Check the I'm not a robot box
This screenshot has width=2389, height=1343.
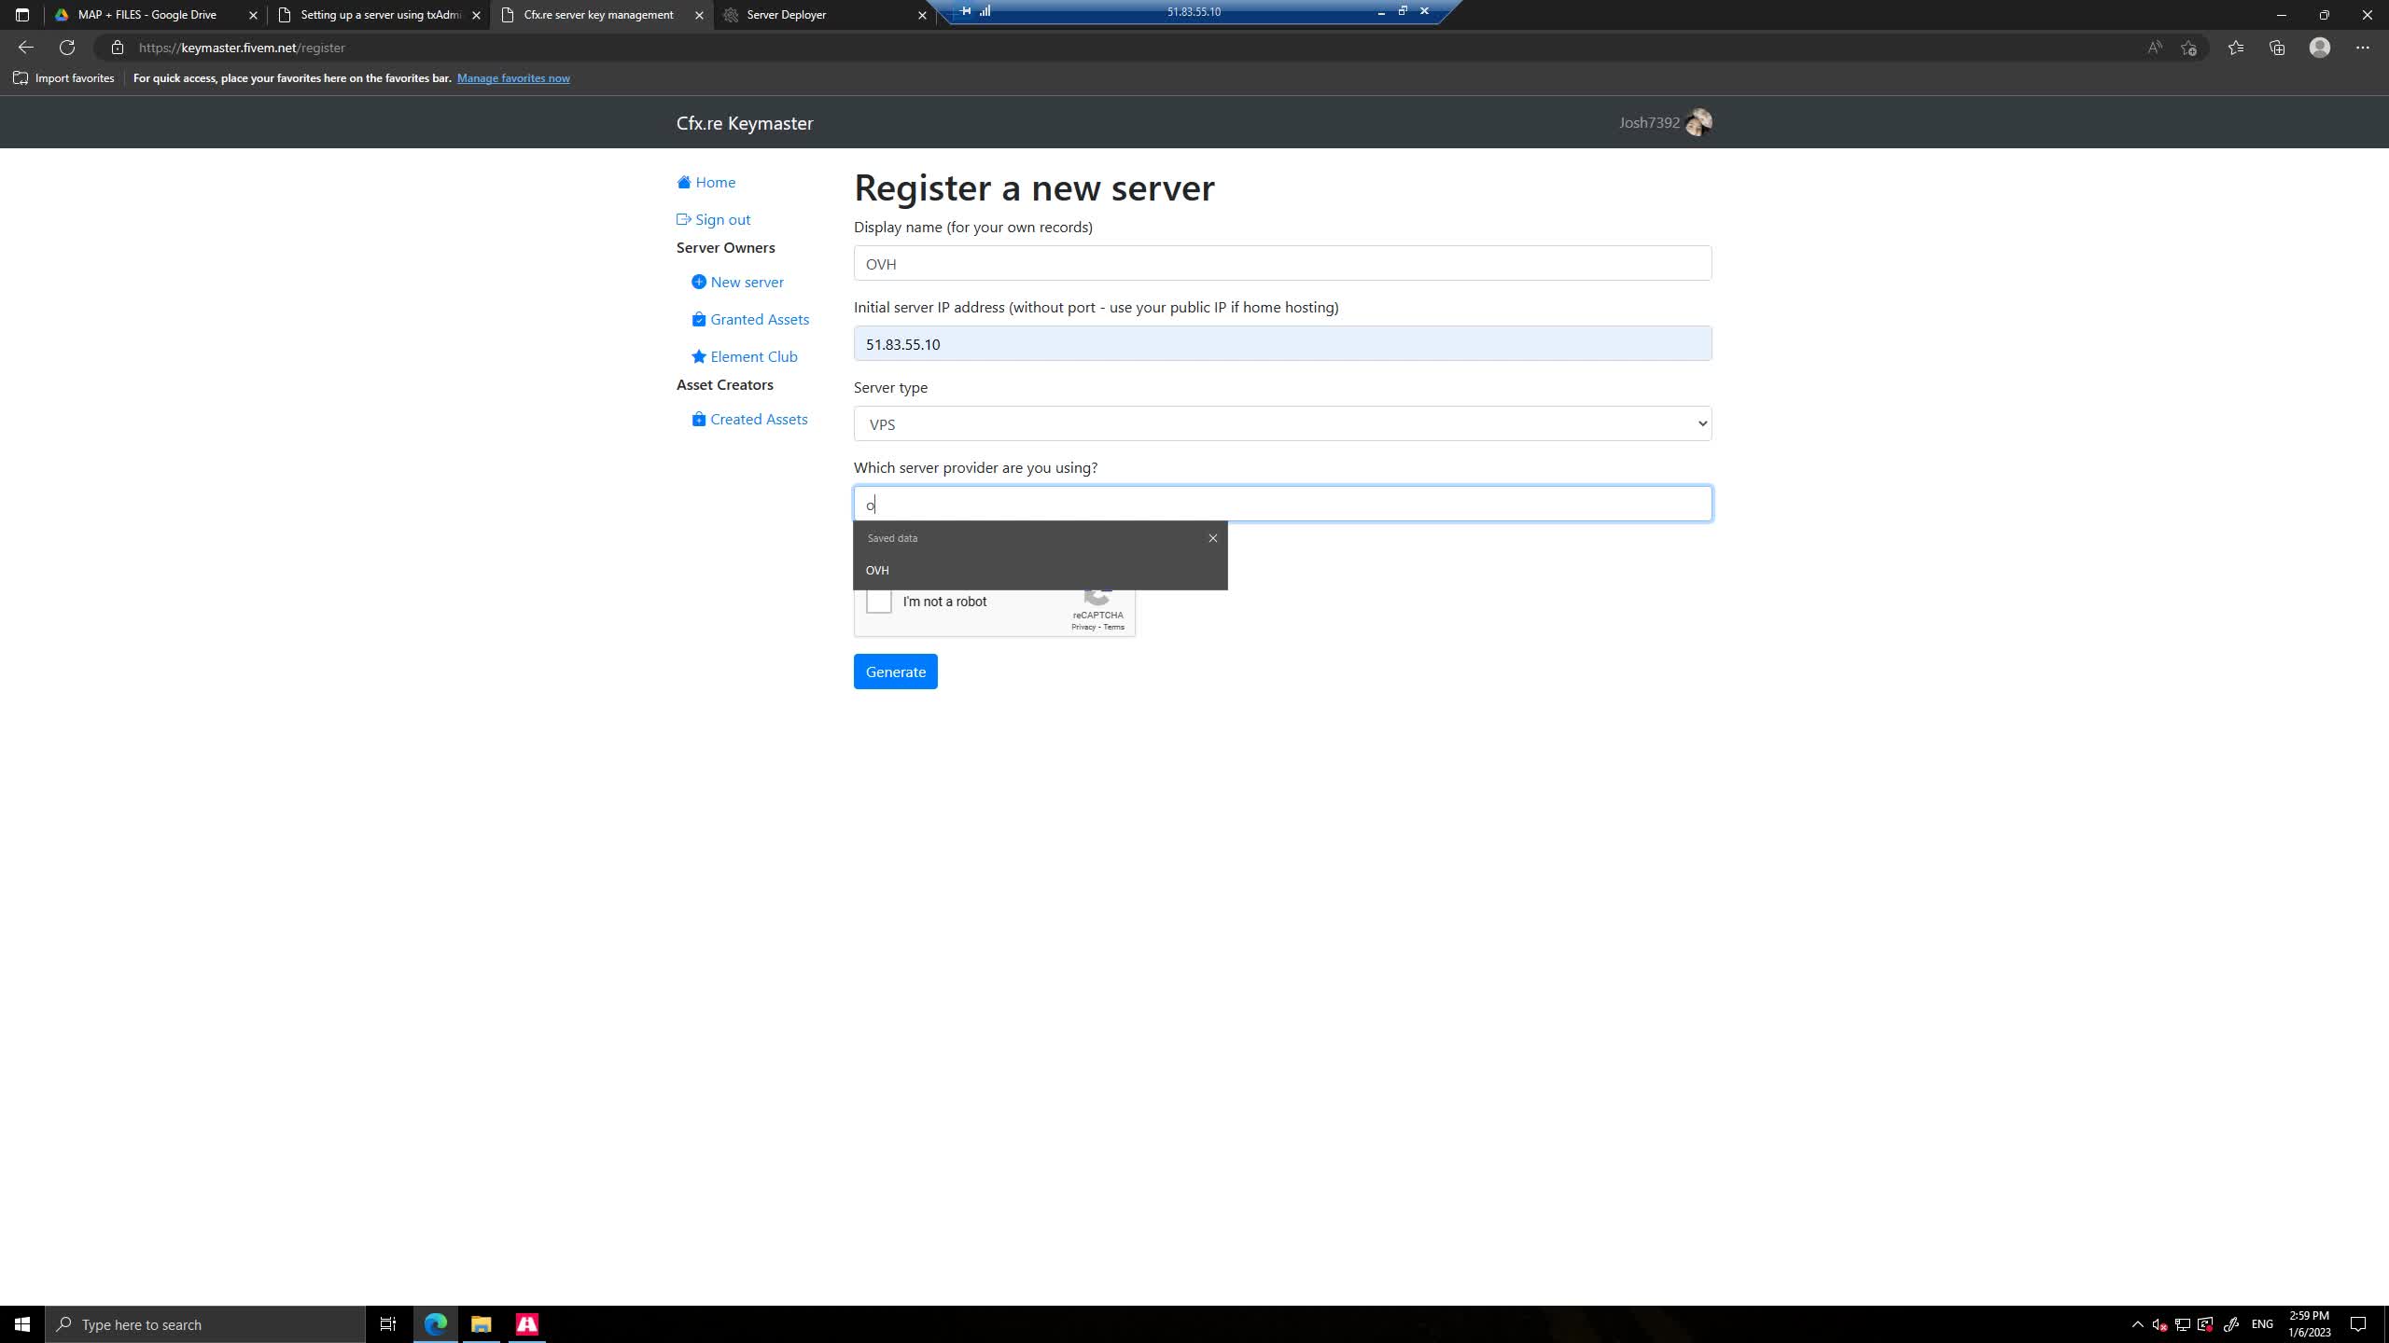[878, 602]
